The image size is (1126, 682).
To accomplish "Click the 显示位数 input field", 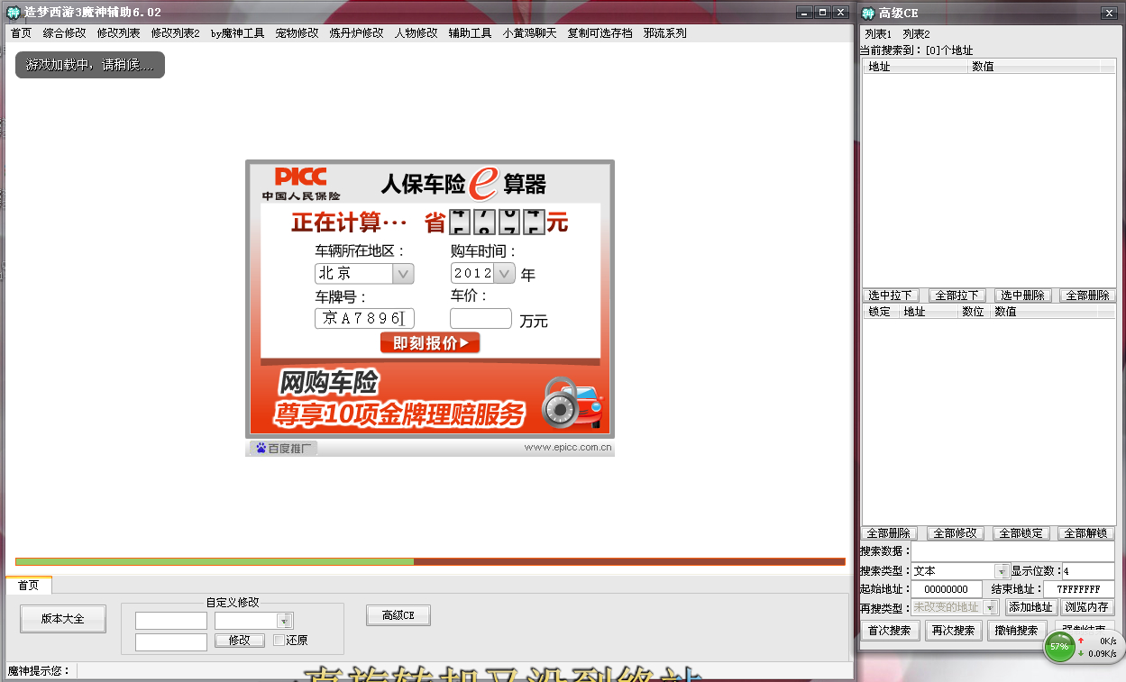I will click(1088, 571).
